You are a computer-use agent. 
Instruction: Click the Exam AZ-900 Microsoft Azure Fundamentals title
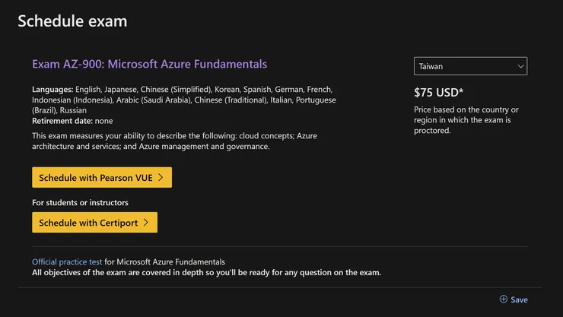(149, 64)
